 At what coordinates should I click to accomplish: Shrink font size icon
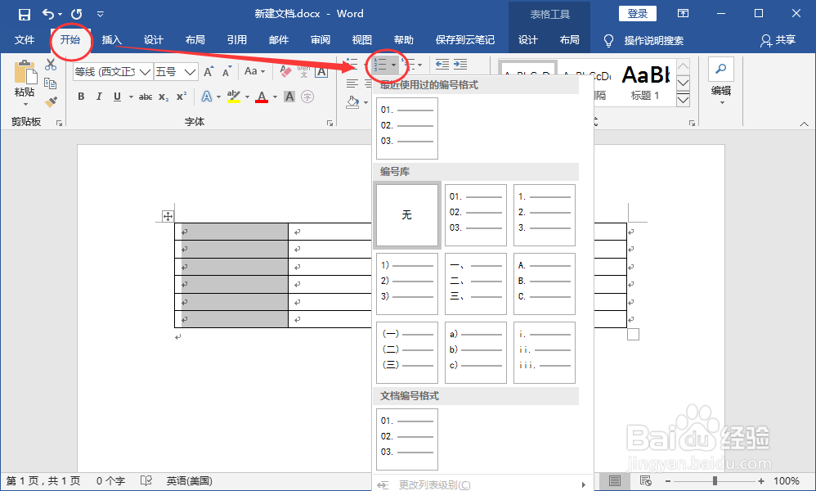[226, 71]
